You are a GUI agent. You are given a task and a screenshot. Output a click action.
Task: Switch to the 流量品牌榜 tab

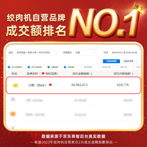[128, 61]
